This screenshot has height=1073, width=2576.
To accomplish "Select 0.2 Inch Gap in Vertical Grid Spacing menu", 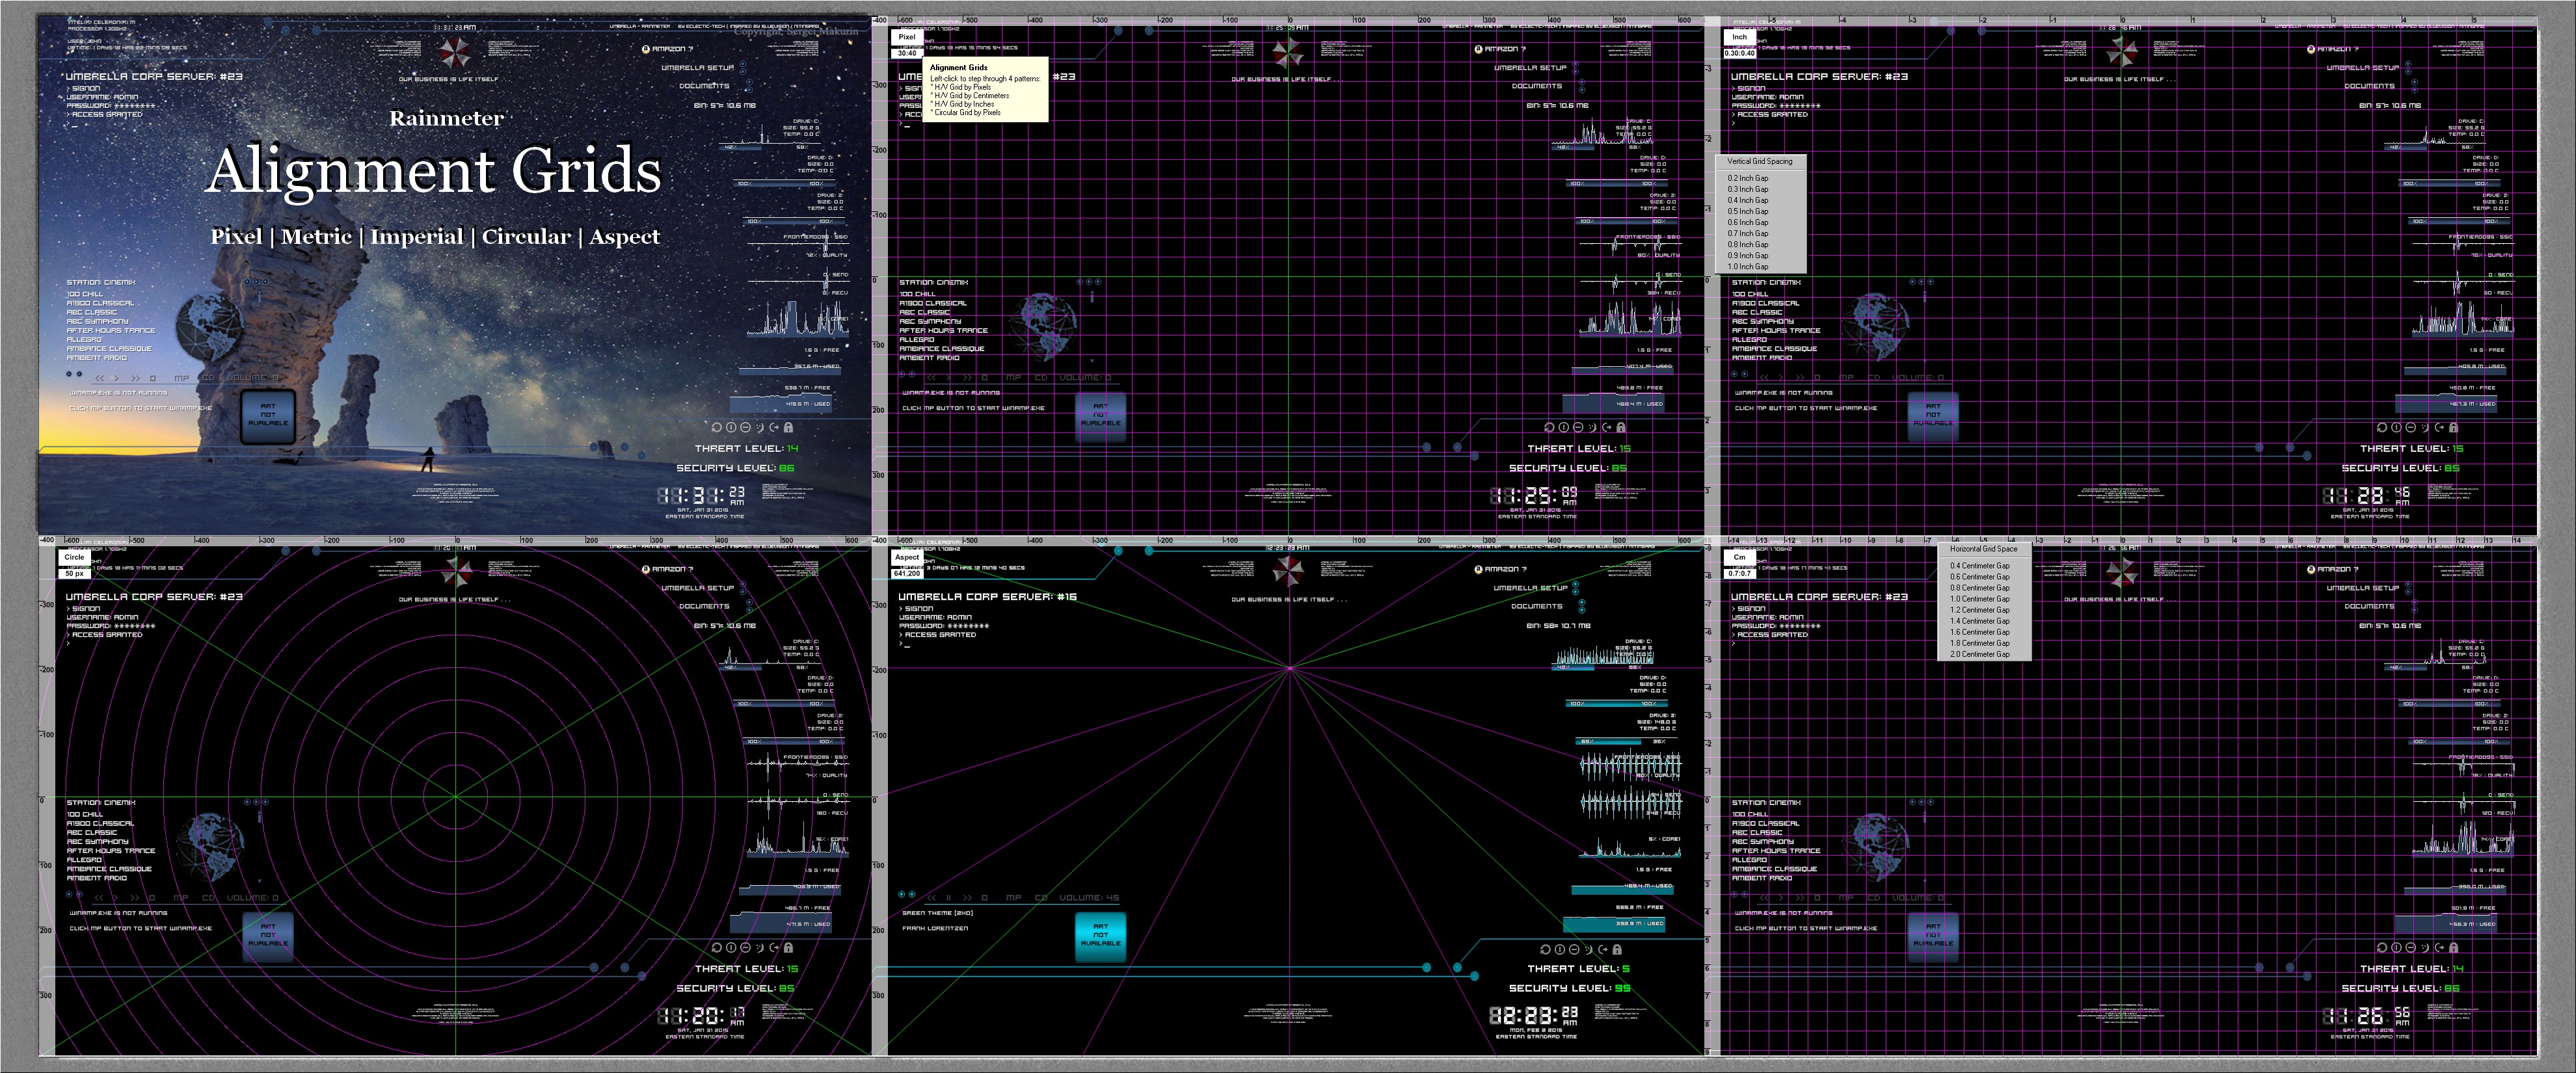I will click(1748, 178).
